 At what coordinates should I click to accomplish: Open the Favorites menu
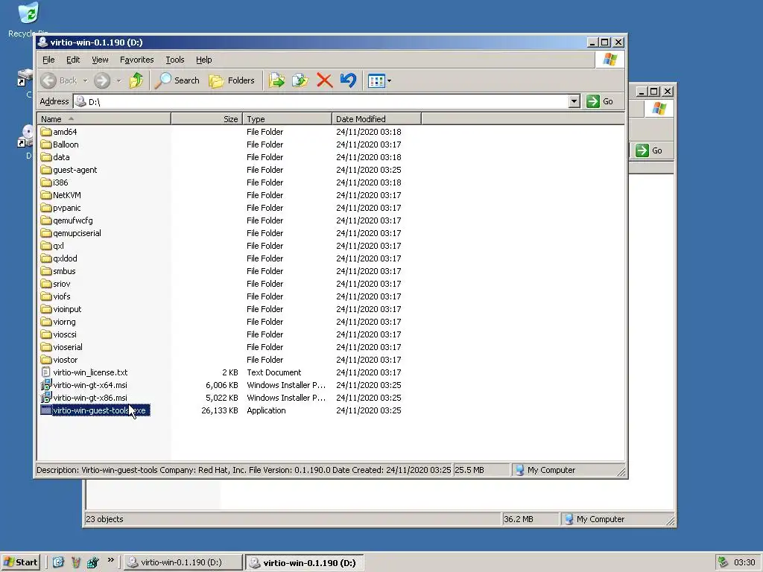point(137,60)
